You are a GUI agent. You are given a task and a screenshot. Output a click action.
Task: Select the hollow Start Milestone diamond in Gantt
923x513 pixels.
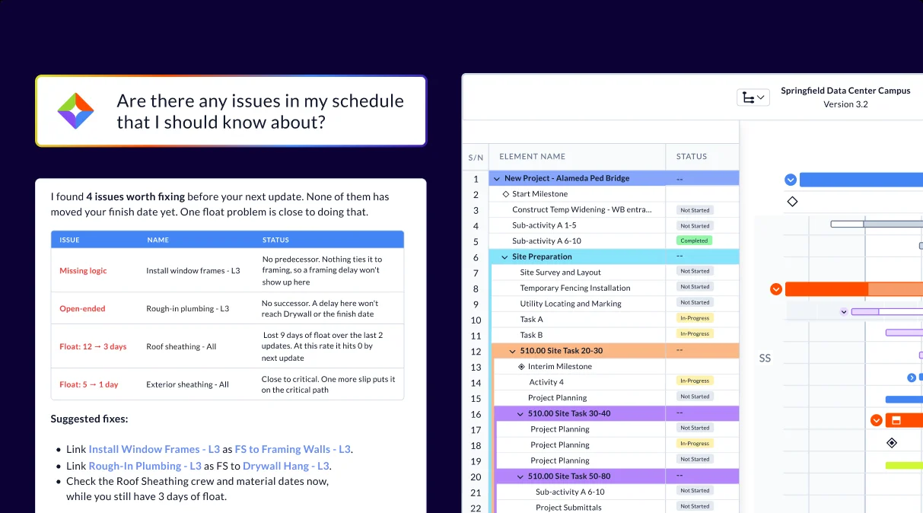point(792,202)
